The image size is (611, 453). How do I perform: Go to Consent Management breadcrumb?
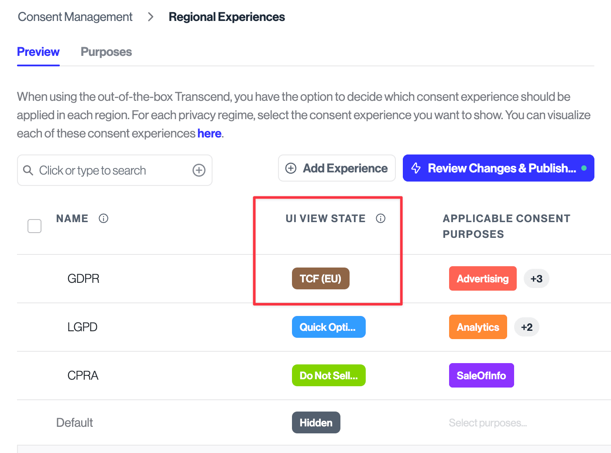pyautogui.click(x=75, y=17)
